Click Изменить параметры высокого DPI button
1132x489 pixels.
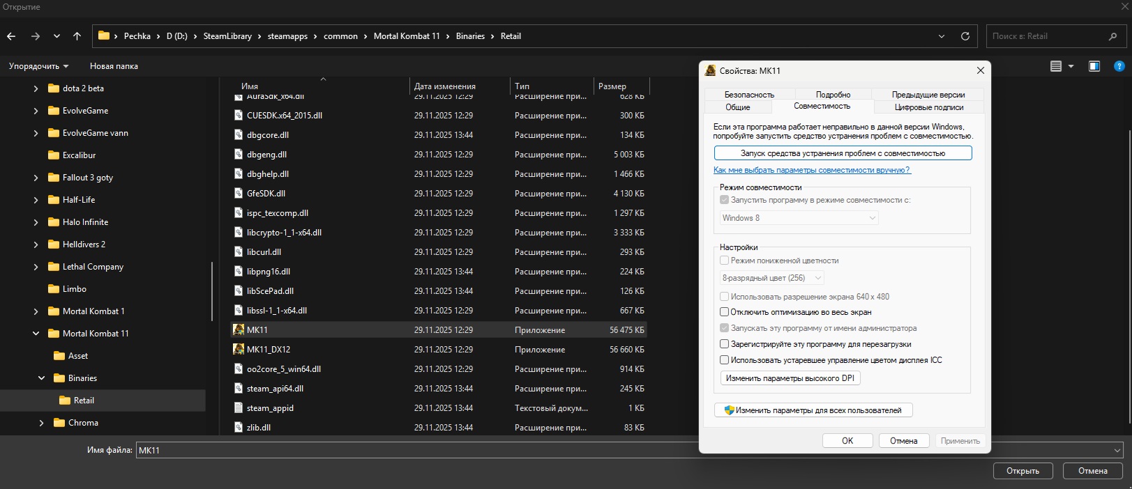[x=790, y=378]
